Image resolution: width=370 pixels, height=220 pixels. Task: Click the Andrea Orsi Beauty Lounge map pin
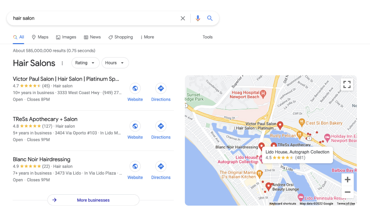[269, 186]
